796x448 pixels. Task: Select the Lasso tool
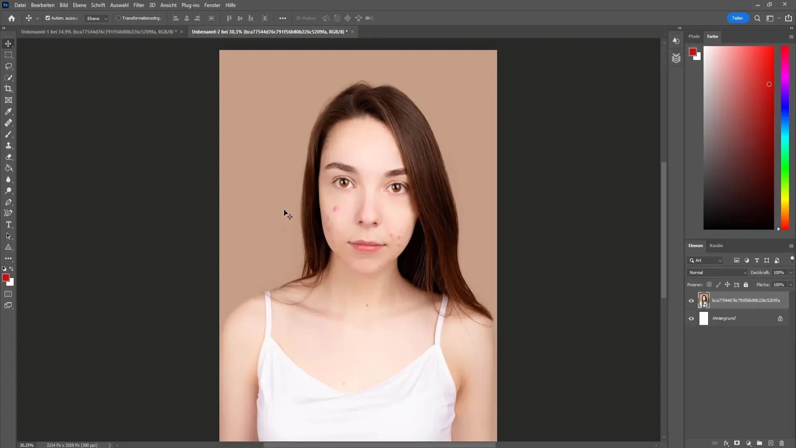(8, 66)
